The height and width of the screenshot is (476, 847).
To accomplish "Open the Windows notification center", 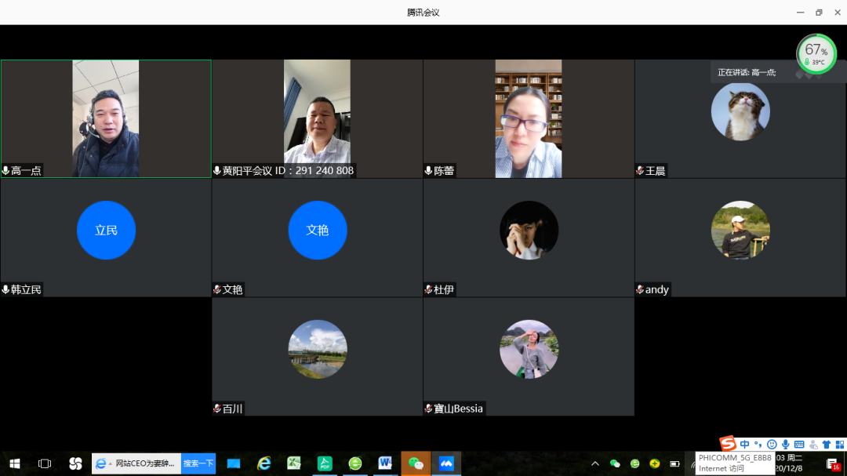I will tap(832, 463).
